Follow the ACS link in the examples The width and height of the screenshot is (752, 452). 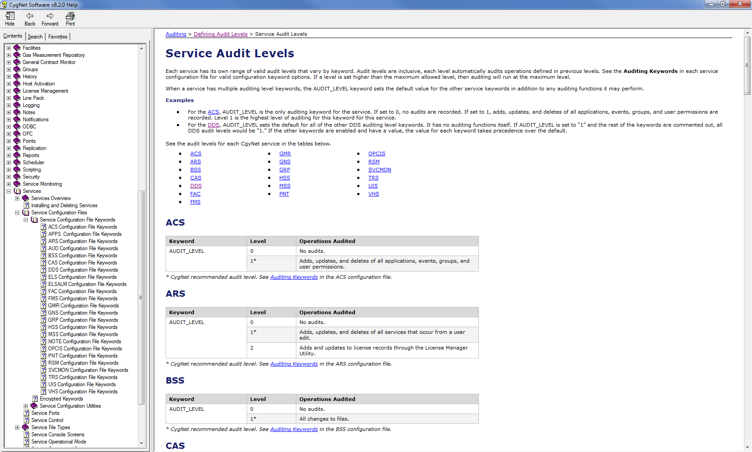pos(213,112)
